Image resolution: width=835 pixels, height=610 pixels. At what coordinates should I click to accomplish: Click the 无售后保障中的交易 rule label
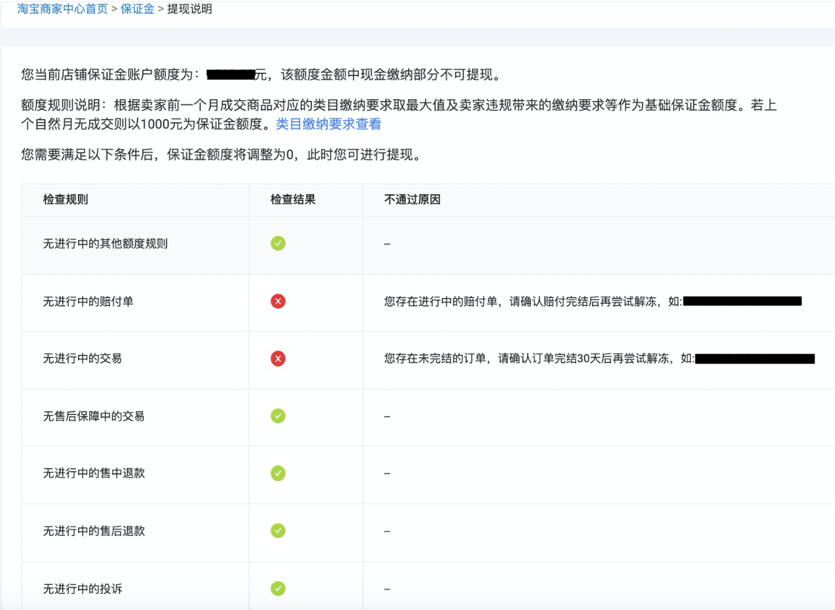pyautogui.click(x=94, y=416)
